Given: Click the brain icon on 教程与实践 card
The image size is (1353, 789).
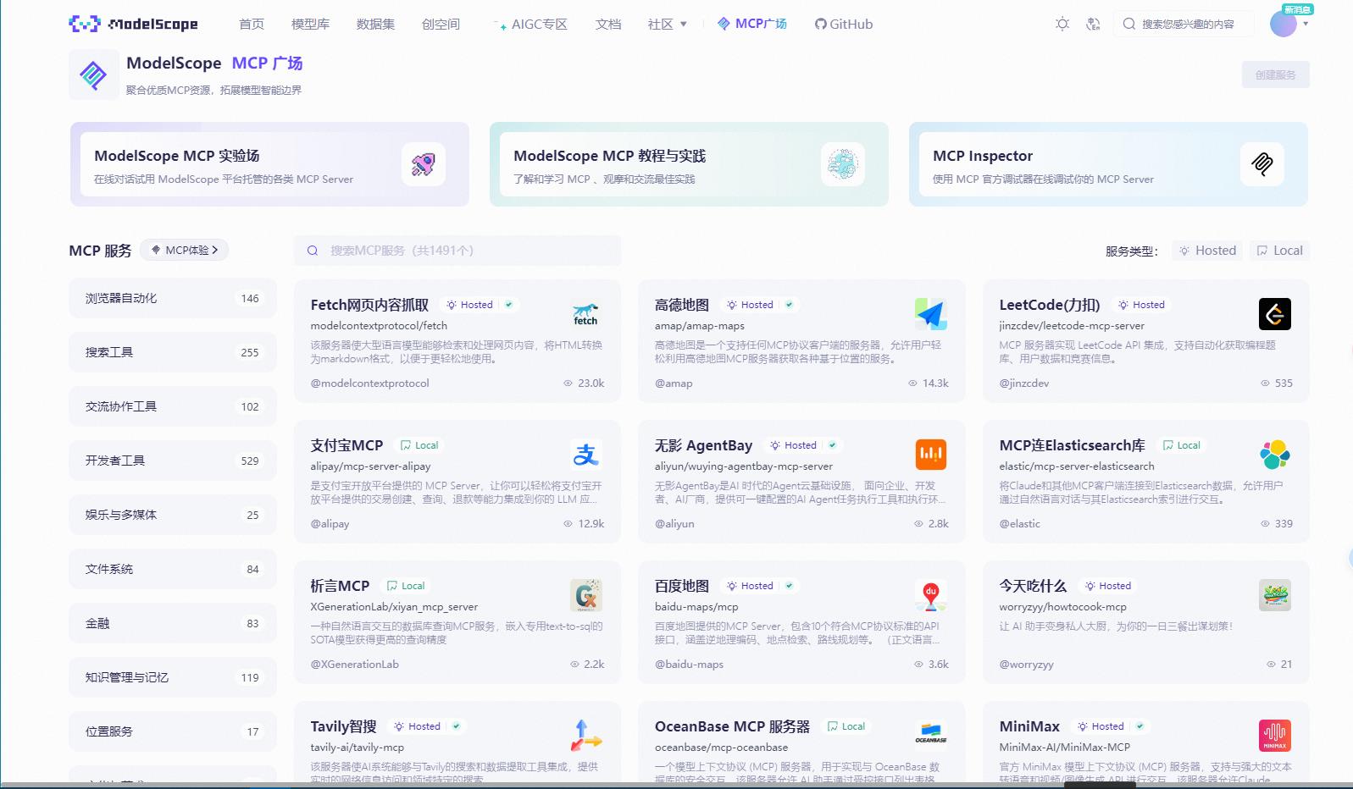Looking at the screenshot, I should 843,164.
